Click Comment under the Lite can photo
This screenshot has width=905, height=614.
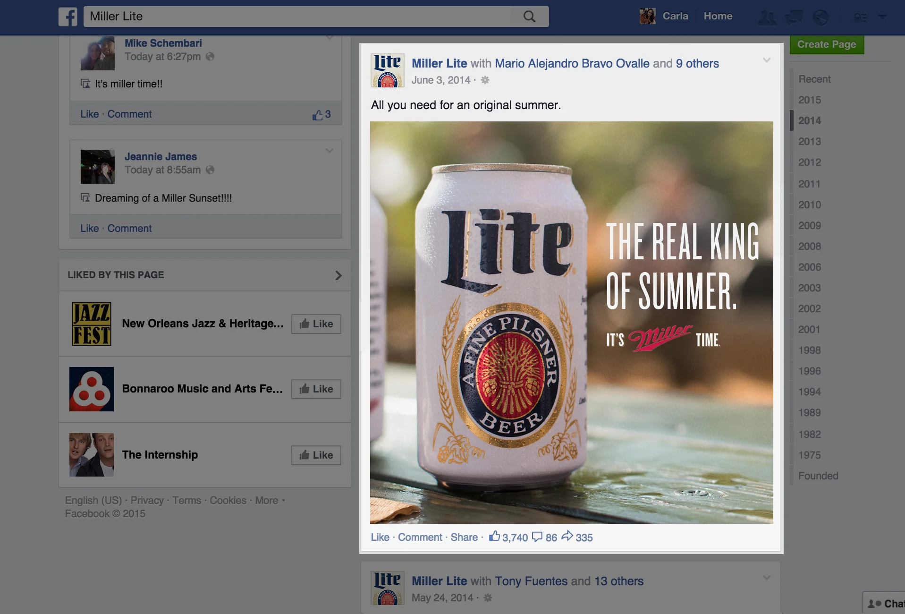coord(420,537)
